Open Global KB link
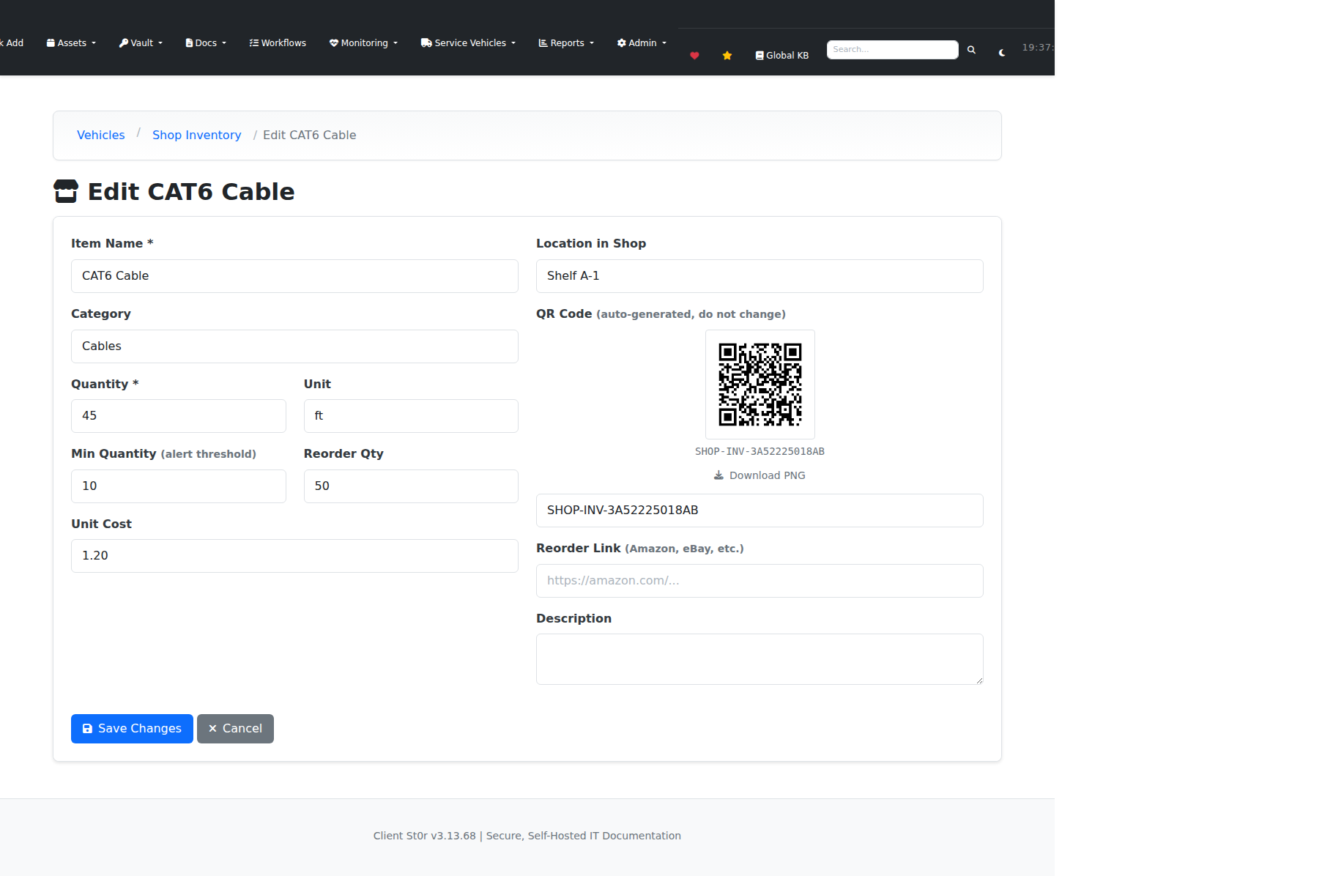 pyautogui.click(x=782, y=56)
